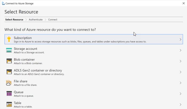Click the purple Queue icon
The image size is (187, 109).
pyautogui.click(x=9, y=94)
